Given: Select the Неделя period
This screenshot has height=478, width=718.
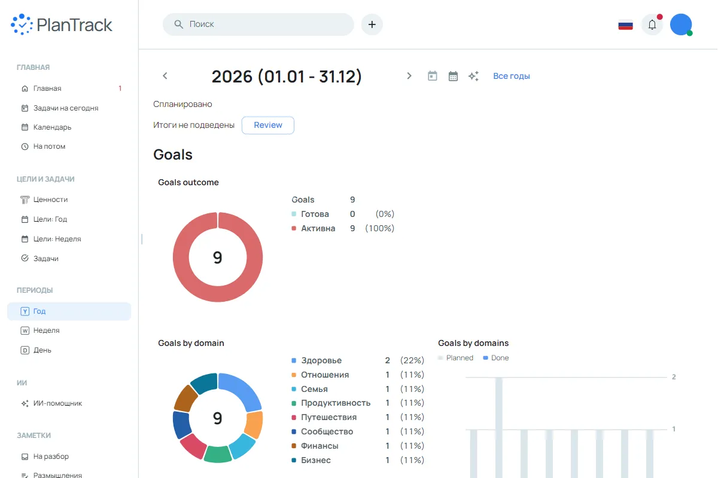Looking at the screenshot, I should pyautogui.click(x=69, y=330).
